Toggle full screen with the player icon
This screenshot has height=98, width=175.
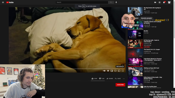click(123, 71)
